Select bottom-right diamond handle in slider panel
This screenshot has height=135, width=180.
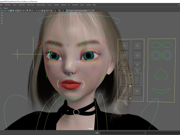click(x=137, y=91)
